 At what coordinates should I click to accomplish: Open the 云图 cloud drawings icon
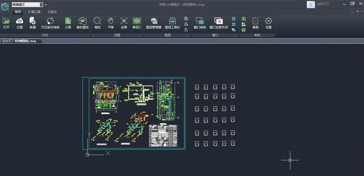click(19, 23)
